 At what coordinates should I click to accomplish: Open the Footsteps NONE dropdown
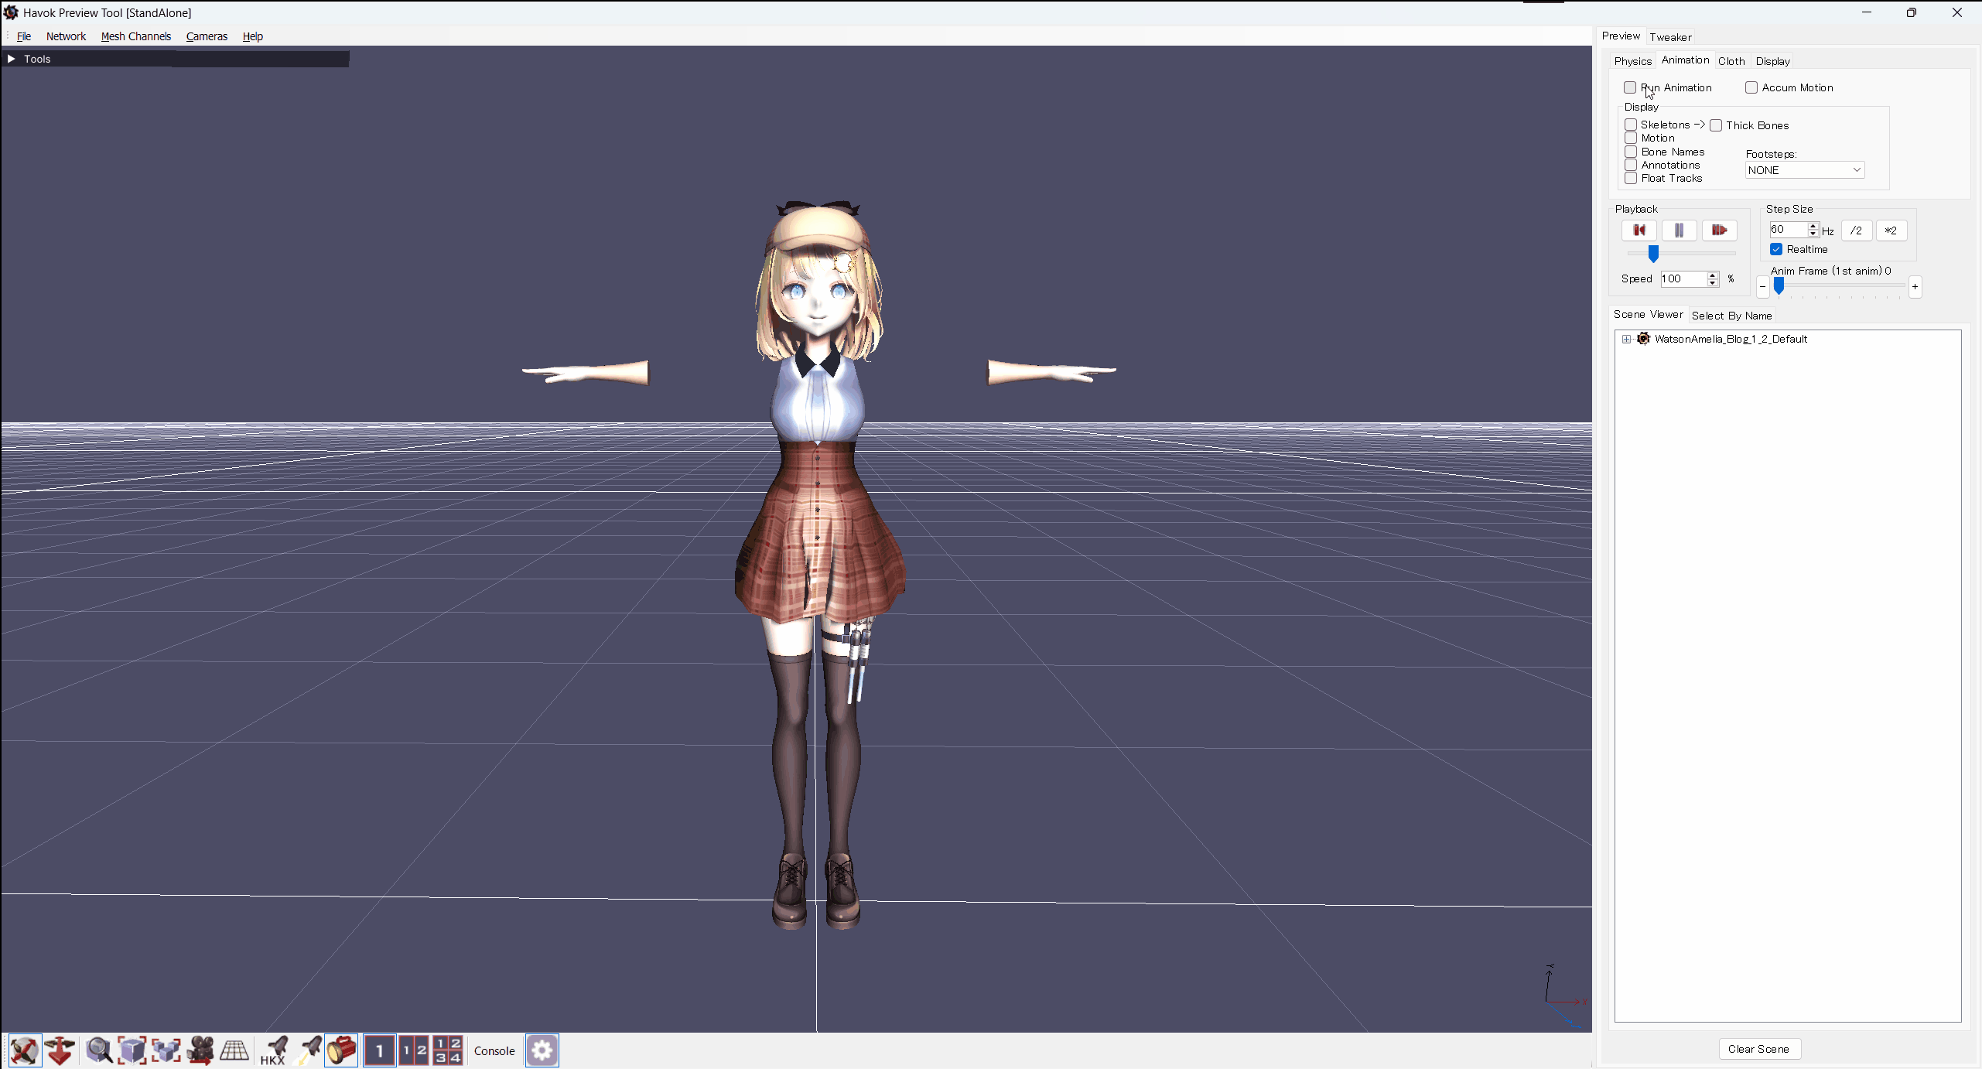pos(1804,170)
